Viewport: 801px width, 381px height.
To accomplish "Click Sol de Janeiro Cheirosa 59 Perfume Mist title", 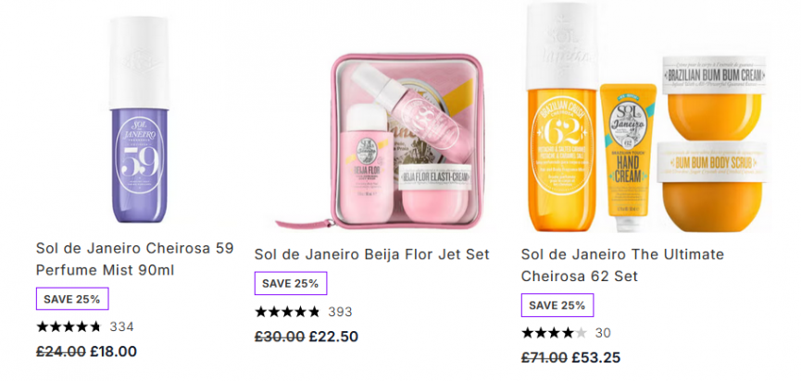I will pyautogui.click(x=135, y=259).
